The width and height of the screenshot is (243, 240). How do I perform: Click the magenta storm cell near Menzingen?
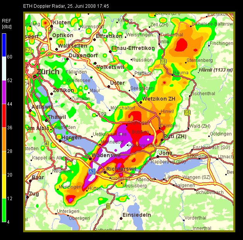click(71, 200)
